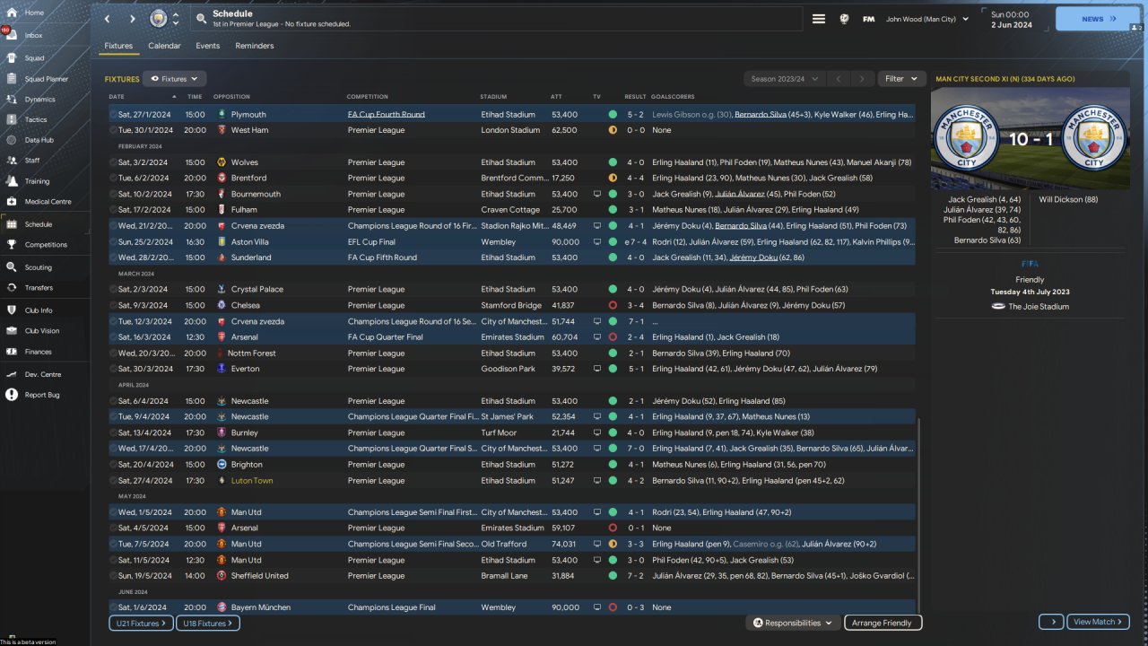
Task: Go to the Training screen
Action: click(38, 181)
